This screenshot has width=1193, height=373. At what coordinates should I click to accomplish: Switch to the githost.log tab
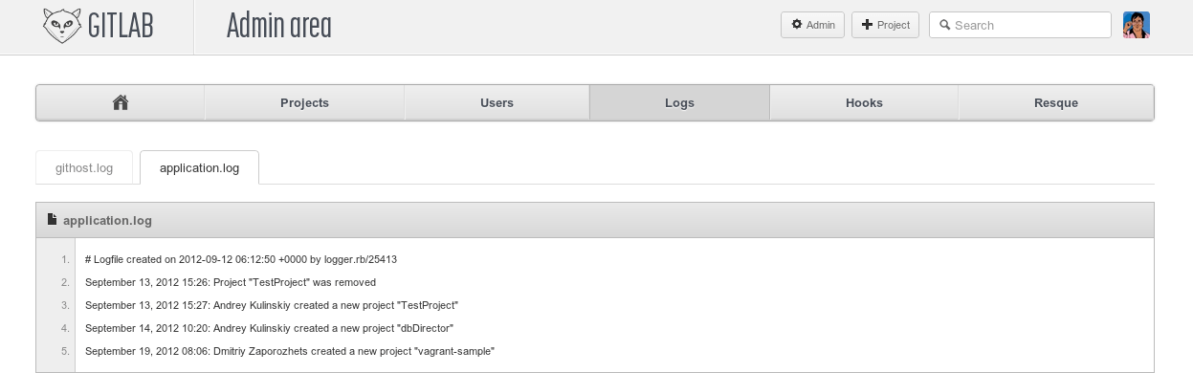tap(84, 167)
